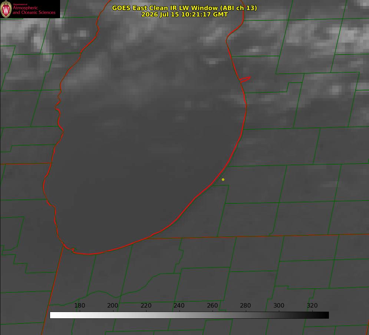
Task: Click the 300 colorbar label
Action: click(279, 305)
